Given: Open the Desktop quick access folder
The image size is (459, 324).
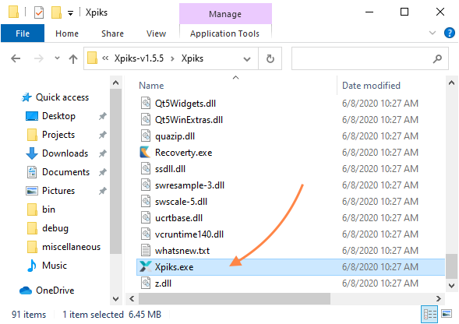Looking at the screenshot, I should [58, 116].
